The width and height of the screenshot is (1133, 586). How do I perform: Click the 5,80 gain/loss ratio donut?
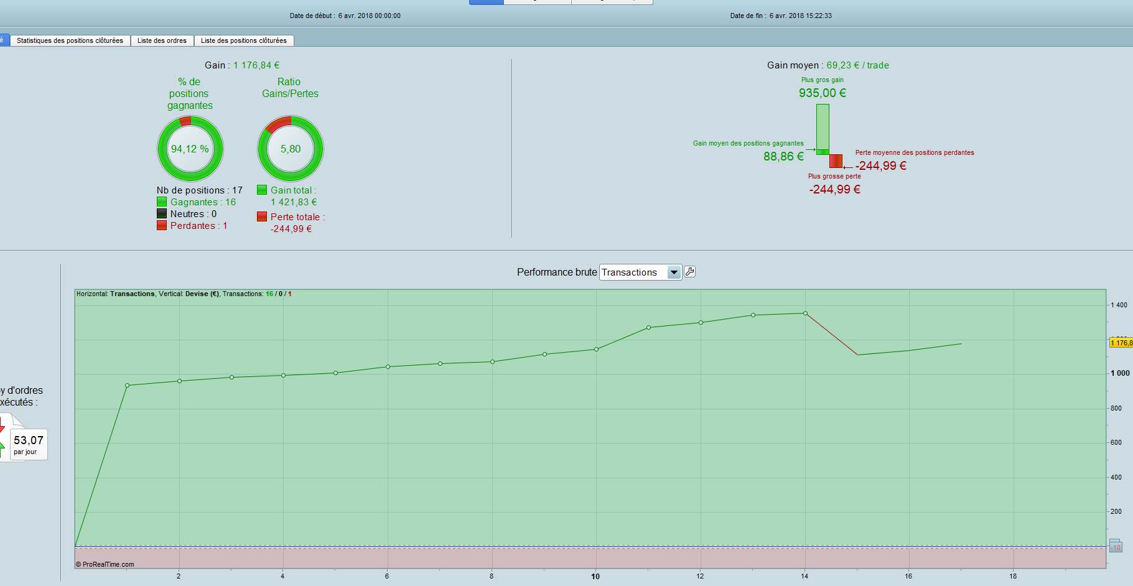pos(291,149)
